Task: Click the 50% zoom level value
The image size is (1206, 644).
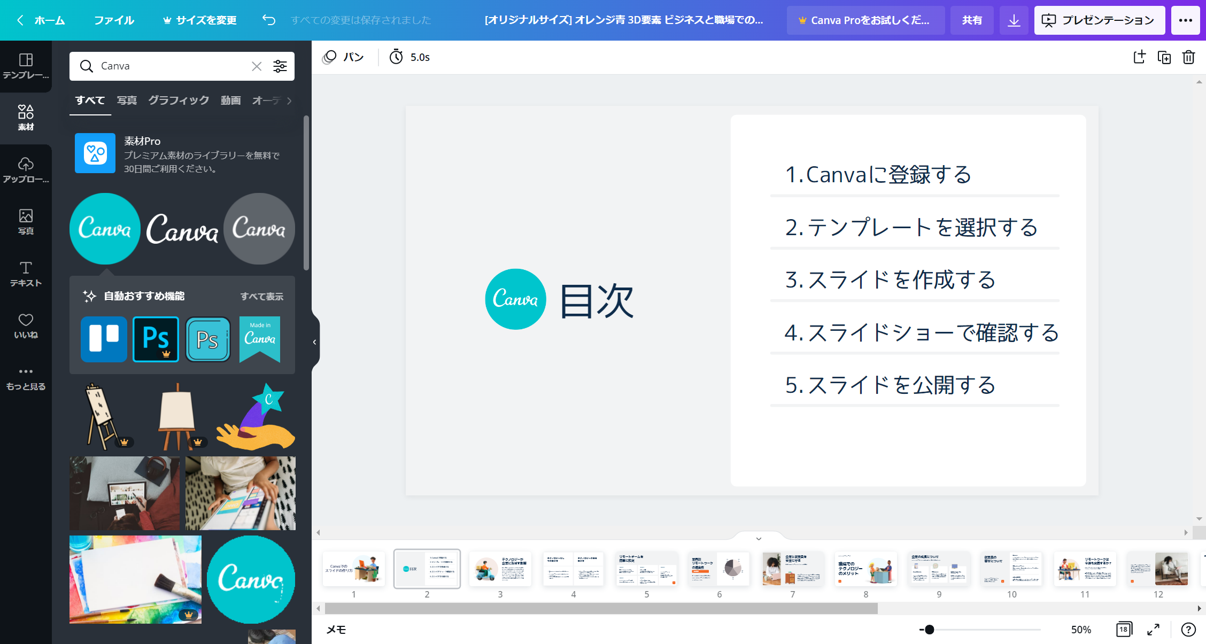Action: [1081, 630]
